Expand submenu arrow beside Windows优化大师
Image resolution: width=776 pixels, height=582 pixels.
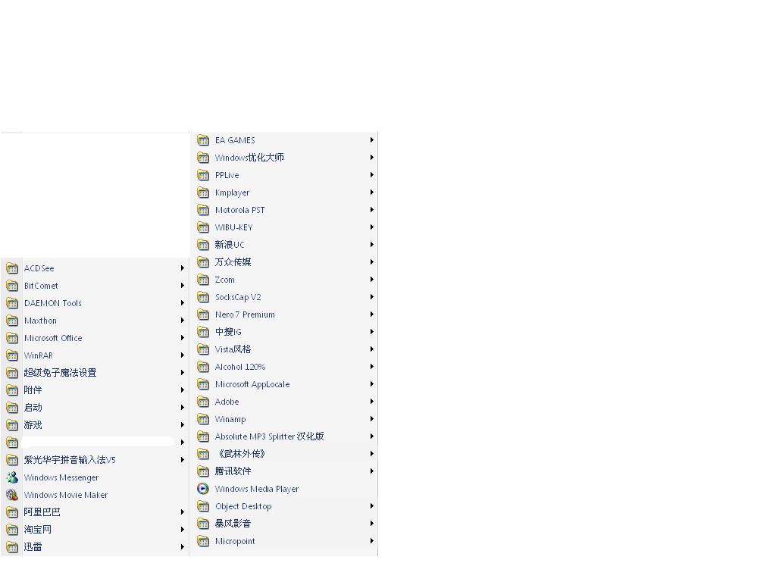coord(371,158)
